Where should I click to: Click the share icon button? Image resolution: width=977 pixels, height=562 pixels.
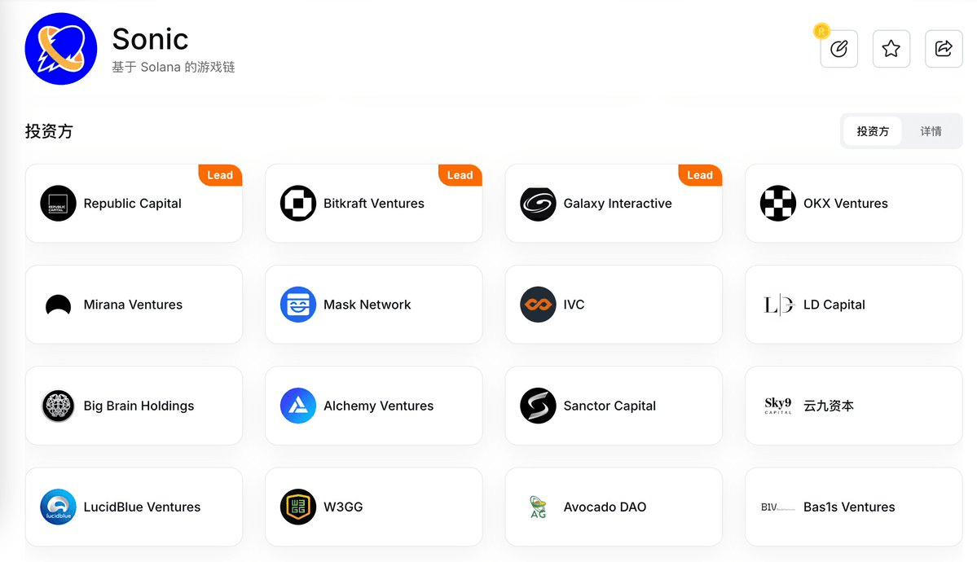[944, 49]
